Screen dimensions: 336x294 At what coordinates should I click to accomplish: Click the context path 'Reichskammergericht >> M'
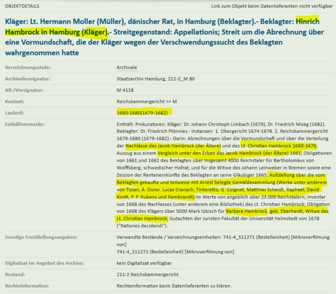click(x=148, y=102)
